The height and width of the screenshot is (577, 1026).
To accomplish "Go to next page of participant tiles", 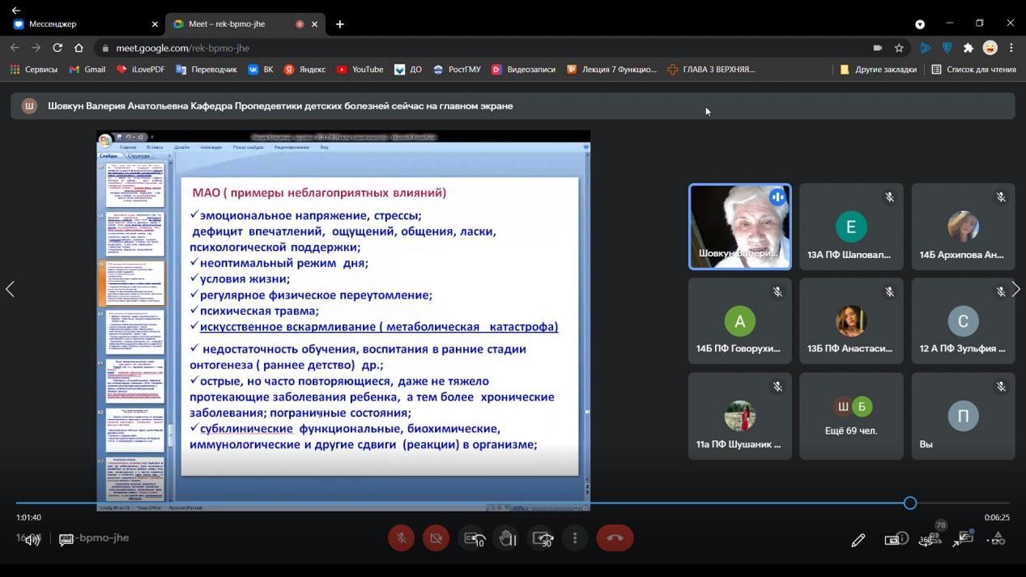I will (1015, 289).
